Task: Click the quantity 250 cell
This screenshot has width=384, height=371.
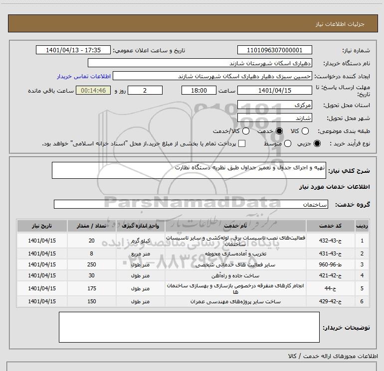Action: coord(92,264)
